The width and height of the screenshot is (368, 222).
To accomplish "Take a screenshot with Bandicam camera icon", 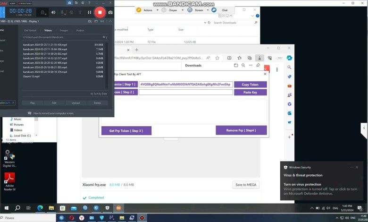I will (x=110, y=12).
